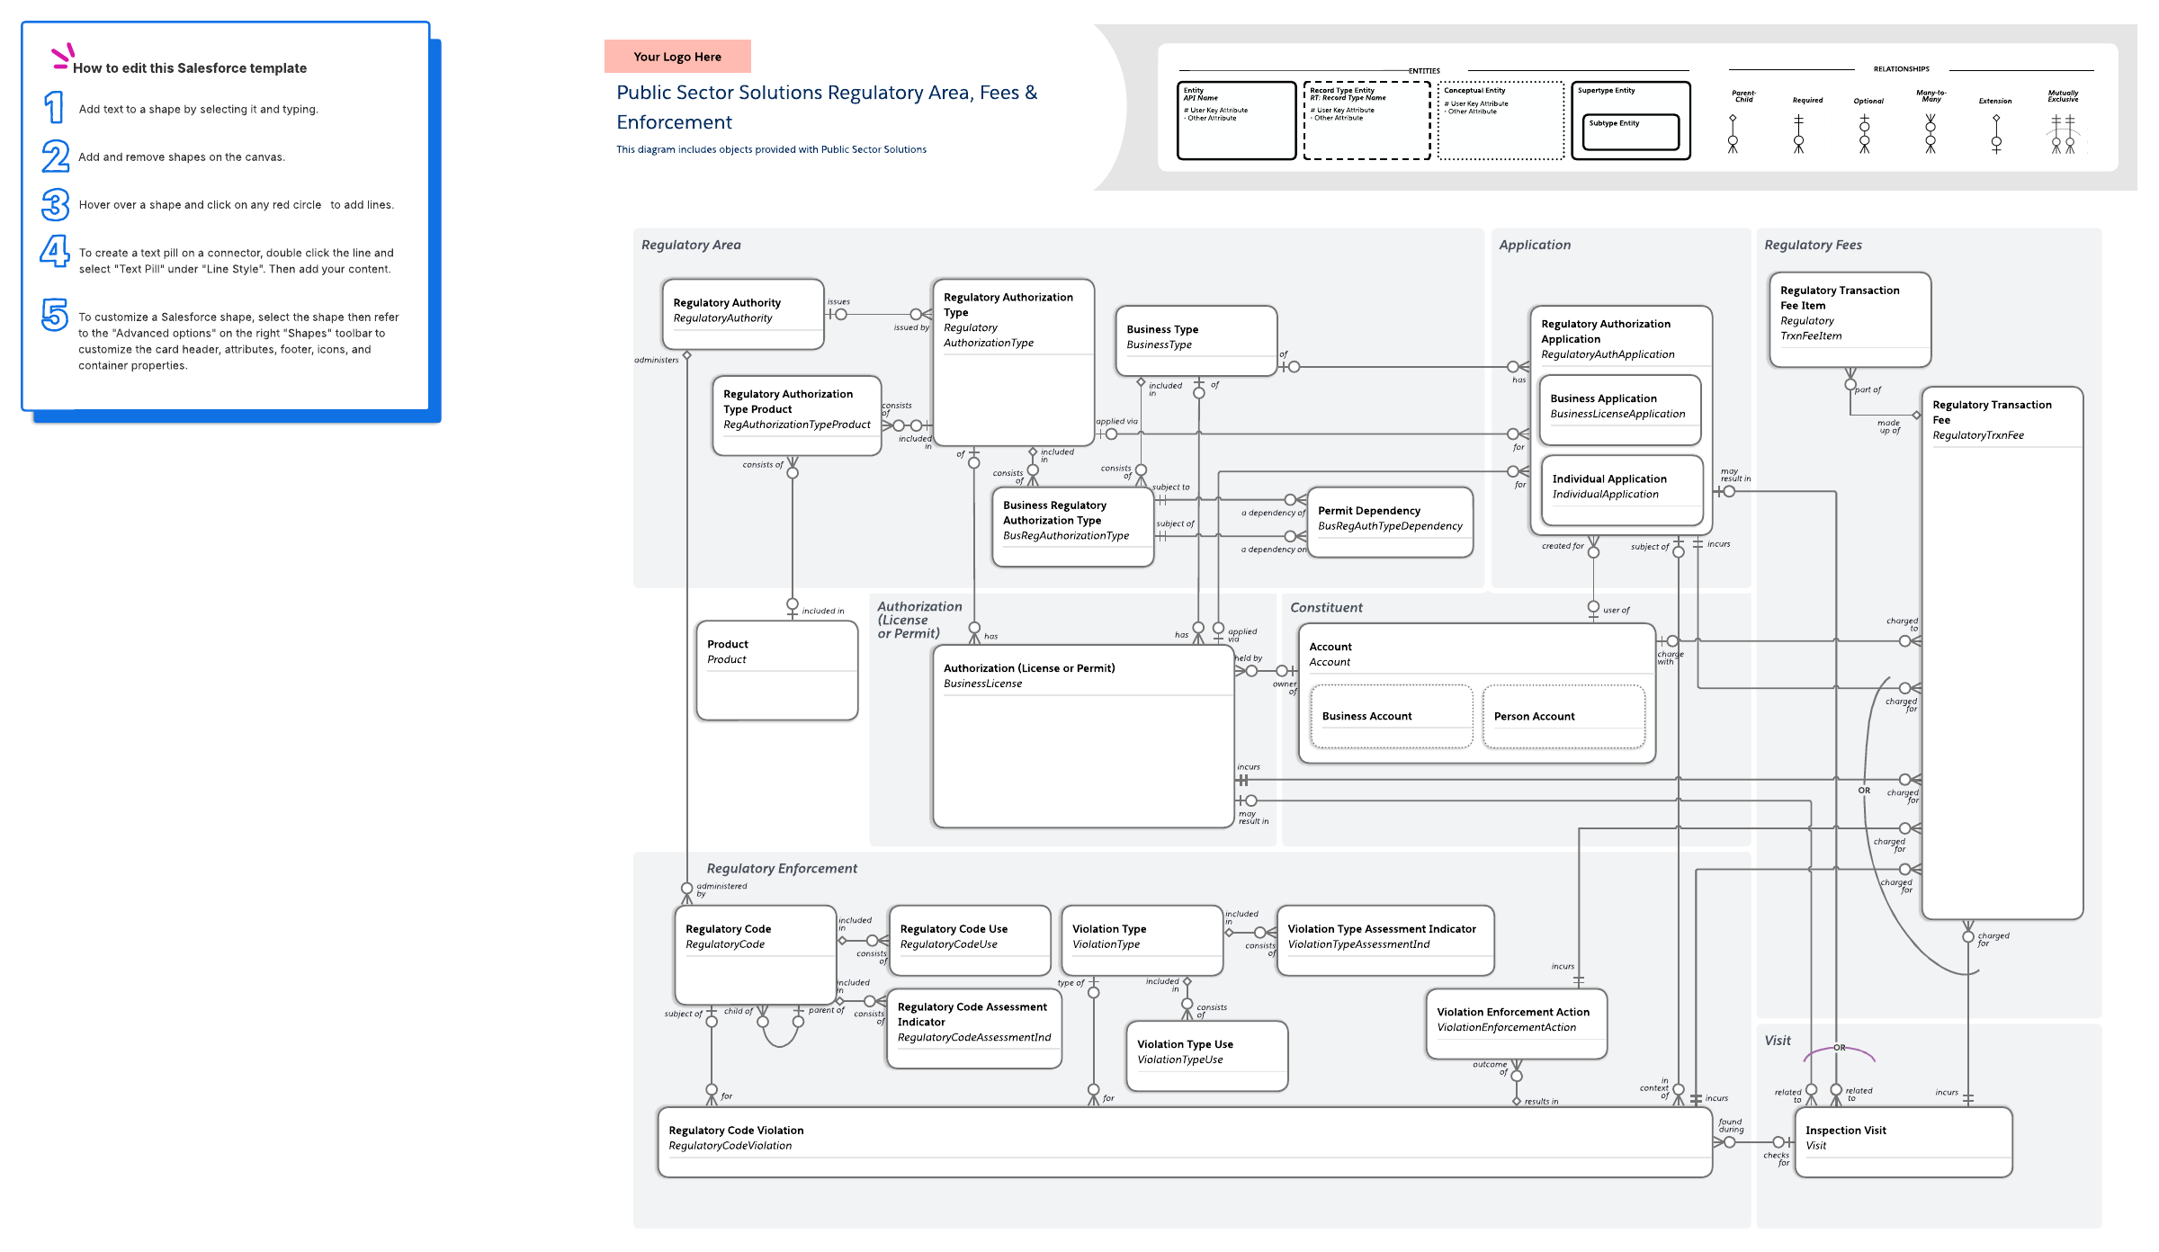
Task: Click the pink spark logo in instructions
Action: tap(61, 57)
